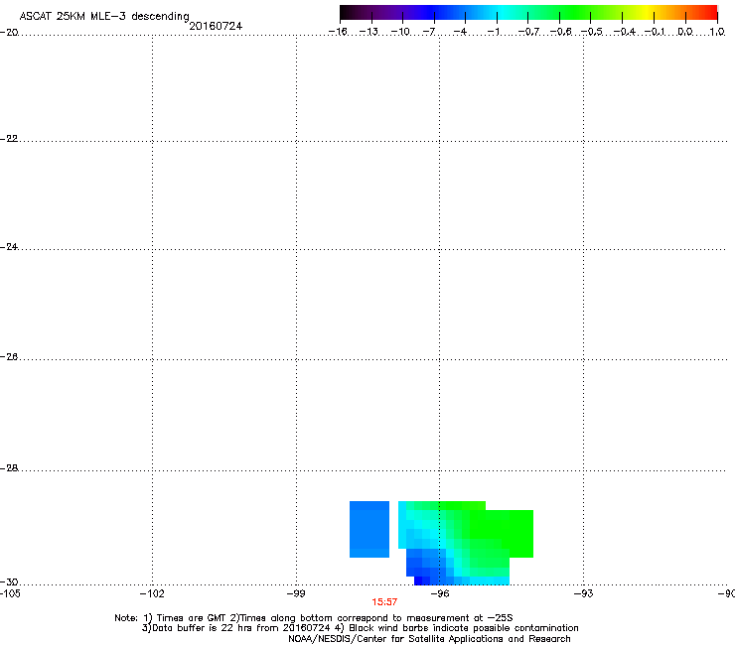The height and width of the screenshot is (645, 735).
Task: Click the red 15:57 swath time label
Action: tap(384, 602)
